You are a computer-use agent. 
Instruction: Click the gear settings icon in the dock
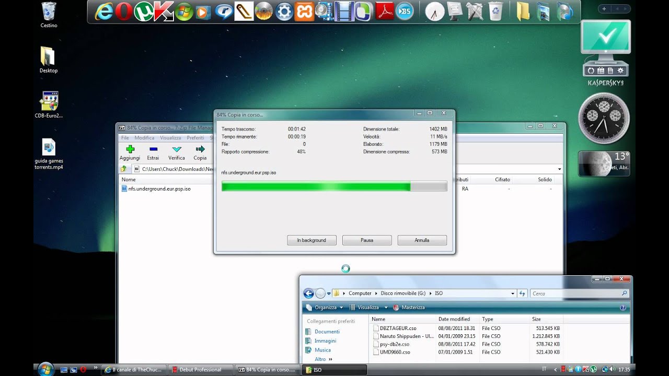pos(284,11)
